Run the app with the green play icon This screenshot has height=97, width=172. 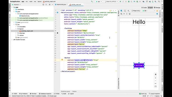pyautogui.click(x=120, y=2)
